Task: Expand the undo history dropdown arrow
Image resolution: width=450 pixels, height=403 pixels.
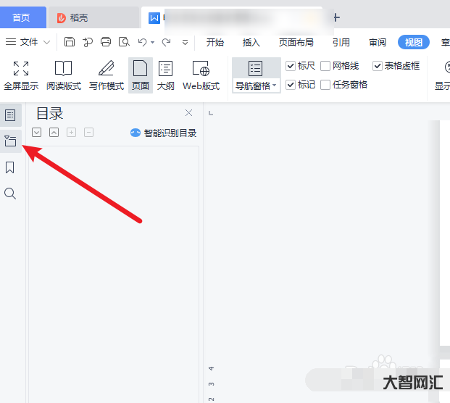Action: [153, 42]
